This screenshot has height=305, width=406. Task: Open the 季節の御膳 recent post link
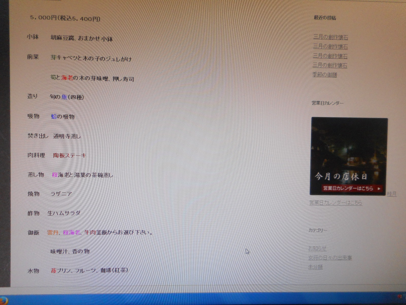pos(325,75)
